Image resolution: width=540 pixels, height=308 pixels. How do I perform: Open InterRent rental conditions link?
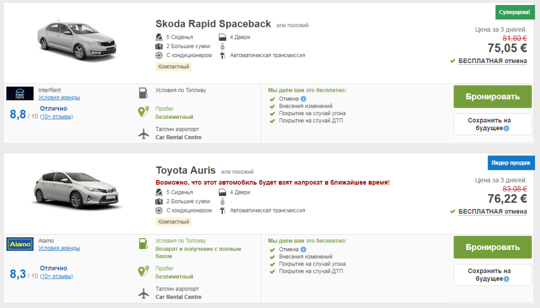[59, 97]
